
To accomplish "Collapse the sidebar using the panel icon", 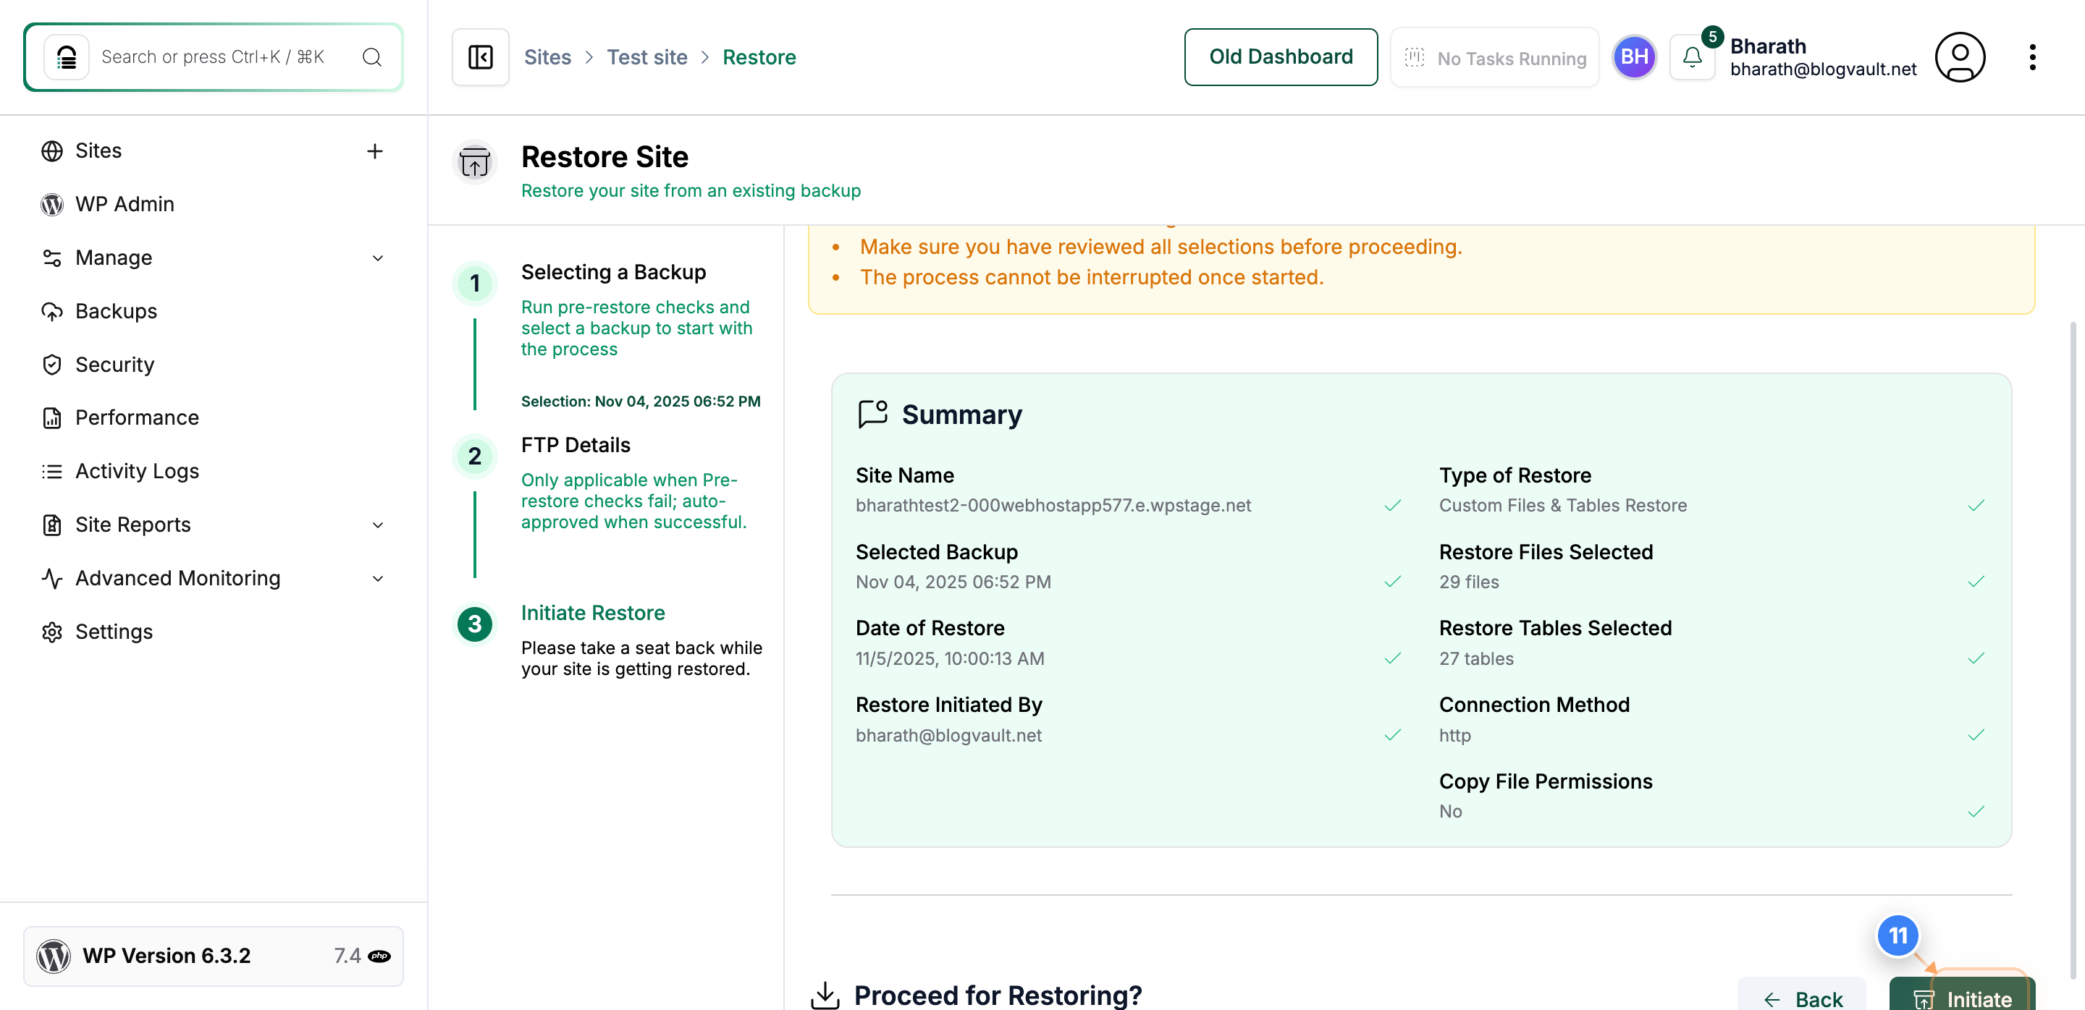I will tap(479, 56).
